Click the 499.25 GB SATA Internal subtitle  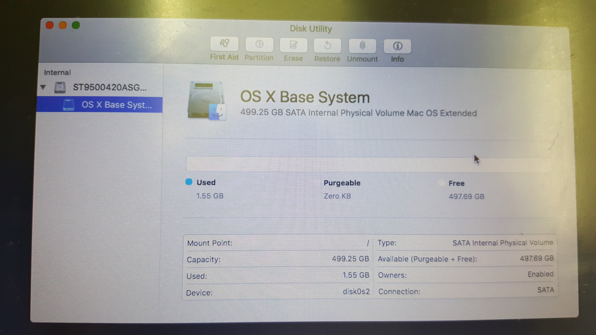[x=359, y=113]
